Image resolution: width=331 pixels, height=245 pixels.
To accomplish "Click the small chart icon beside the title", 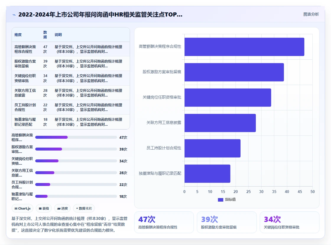I will [x=14, y=15].
